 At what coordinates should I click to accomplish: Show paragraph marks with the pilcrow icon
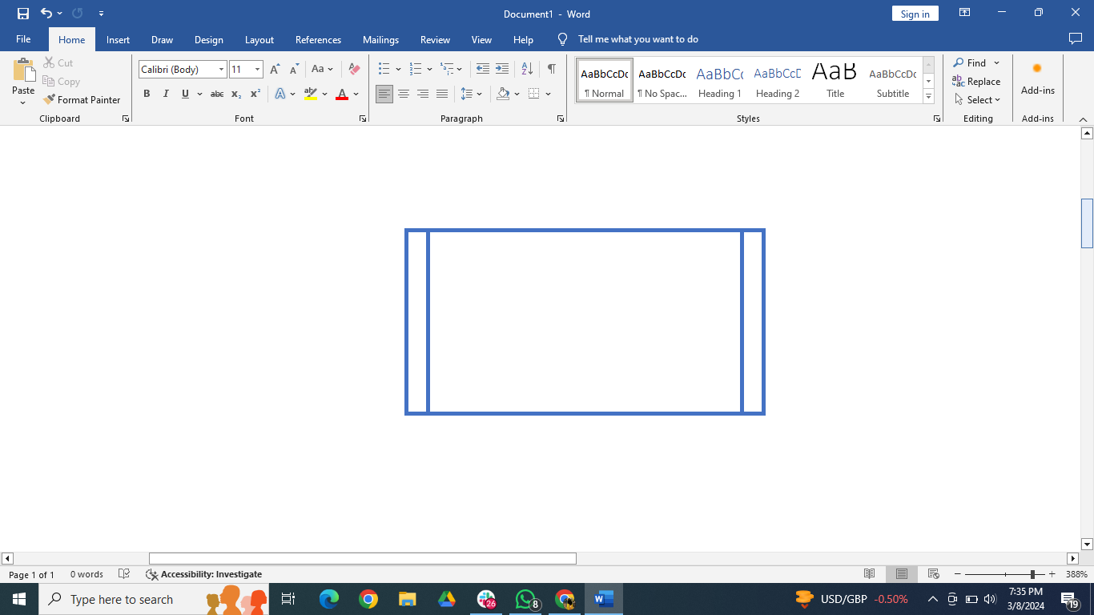pos(552,70)
